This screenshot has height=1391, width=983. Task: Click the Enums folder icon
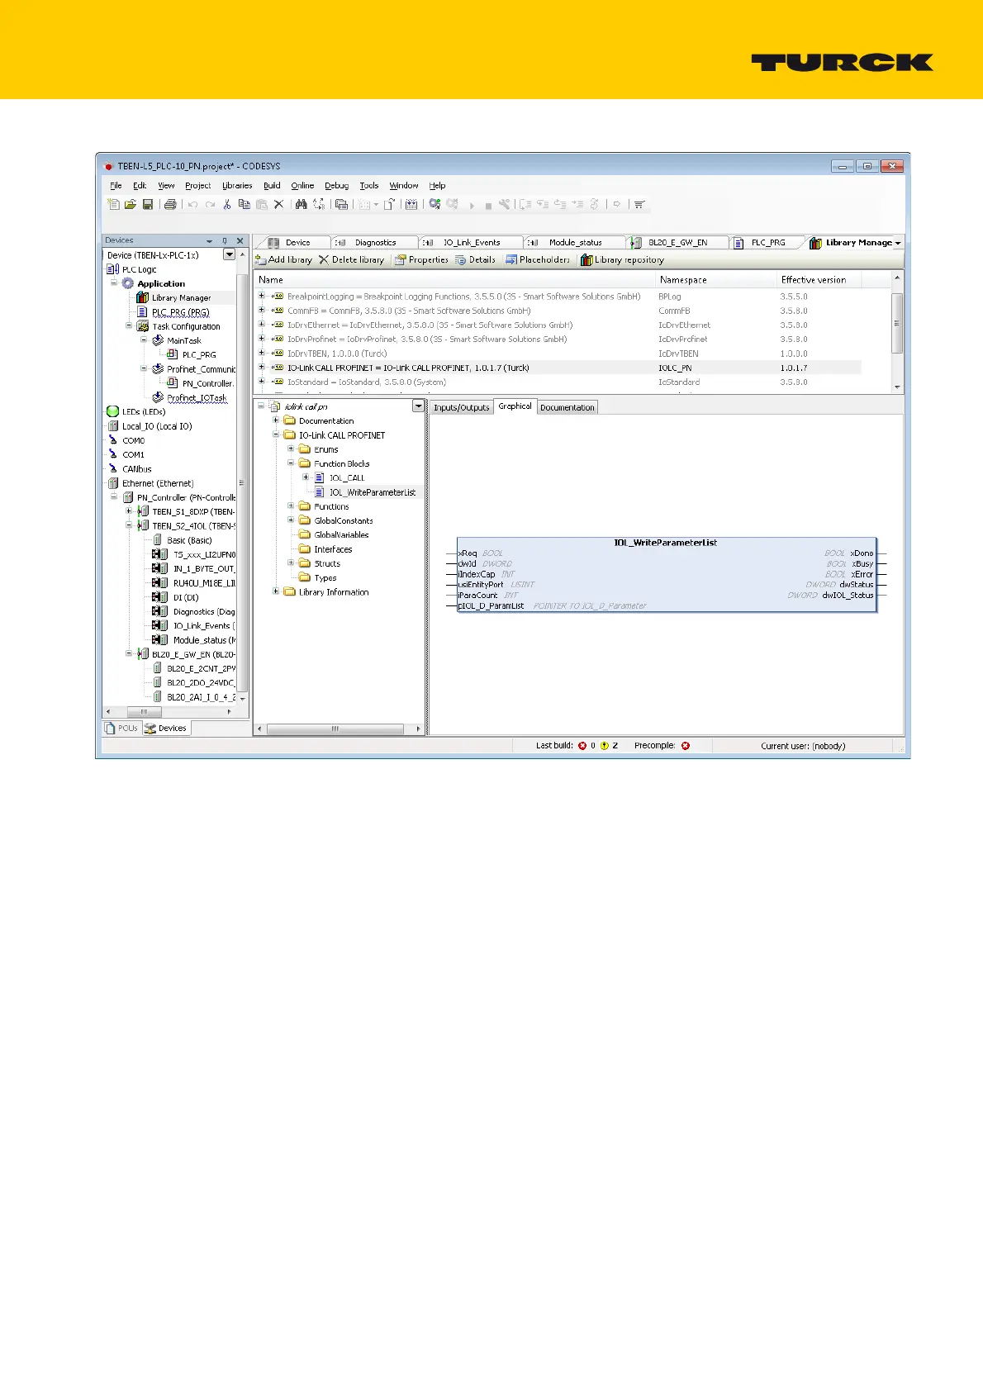pyautogui.click(x=305, y=449)
